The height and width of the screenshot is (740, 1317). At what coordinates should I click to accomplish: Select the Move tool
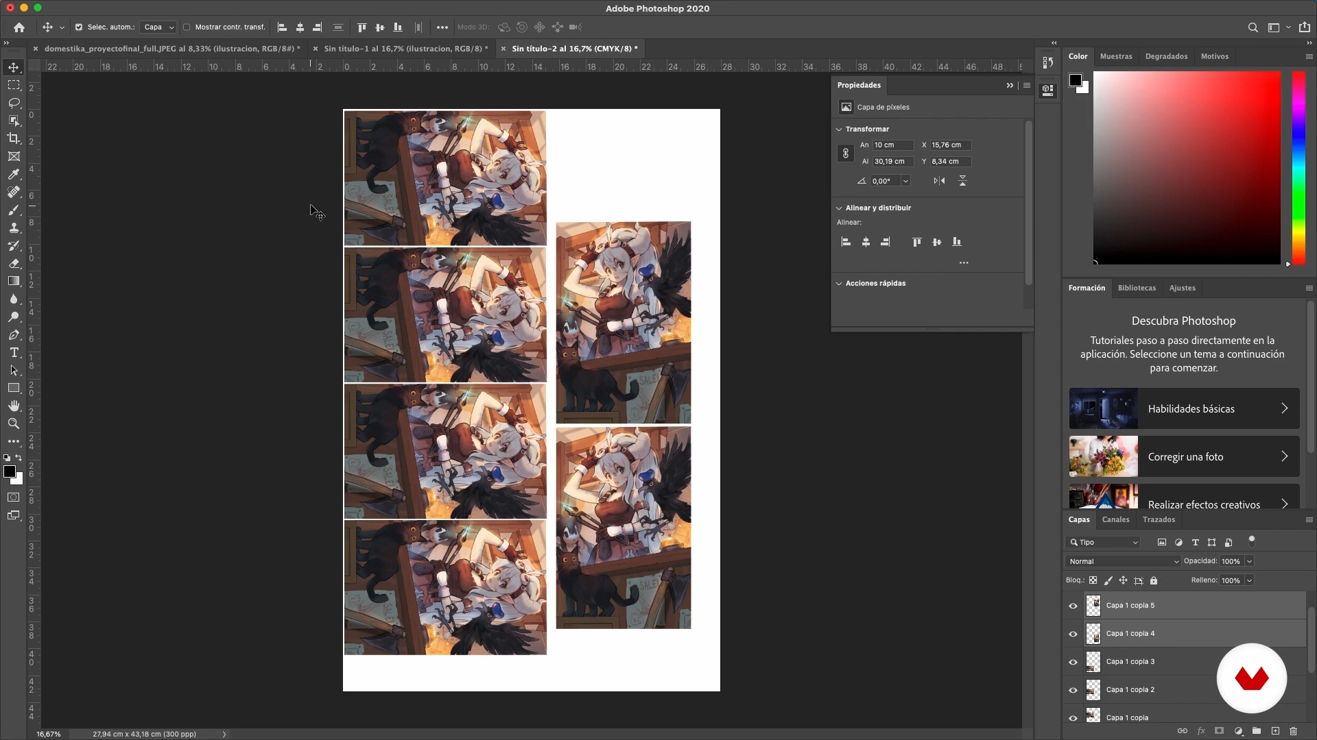click(14, 67)
